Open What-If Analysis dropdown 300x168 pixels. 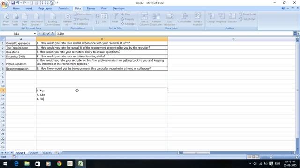point(197,19)
